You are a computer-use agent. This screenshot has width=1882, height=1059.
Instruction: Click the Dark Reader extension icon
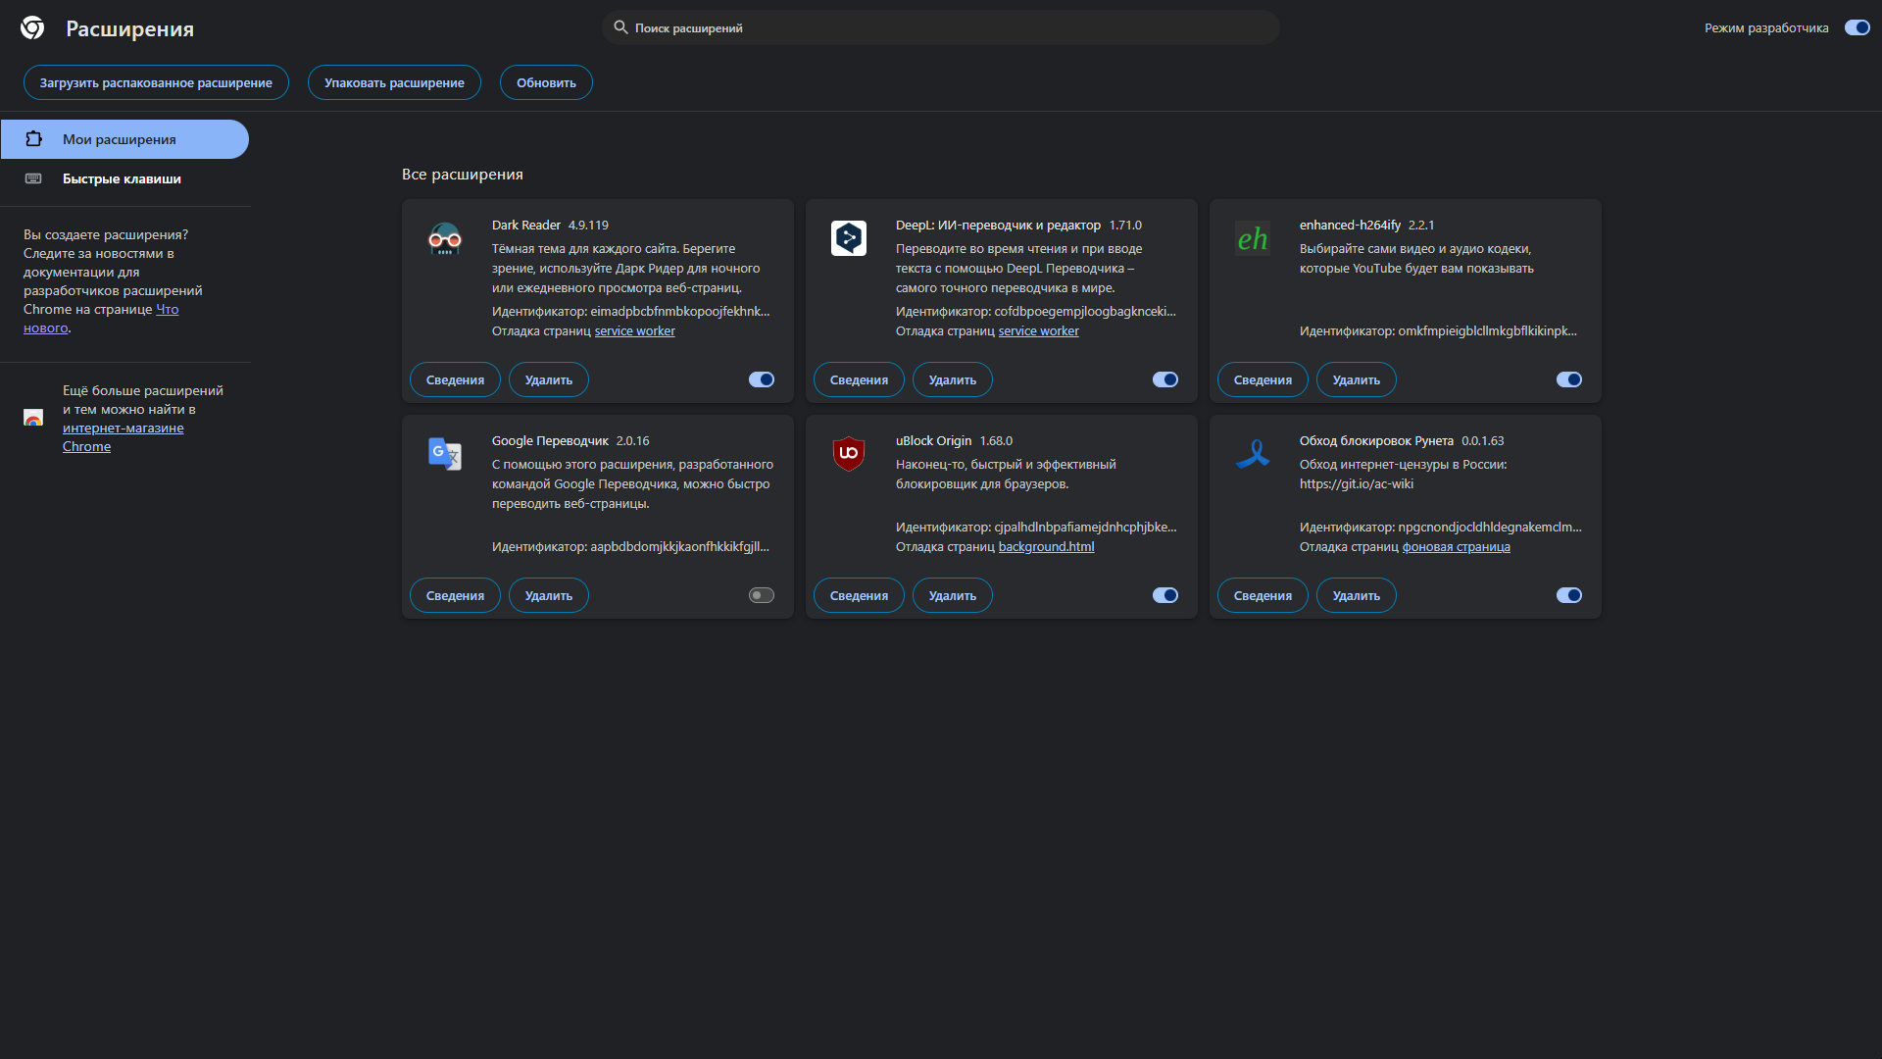[445, 238]
